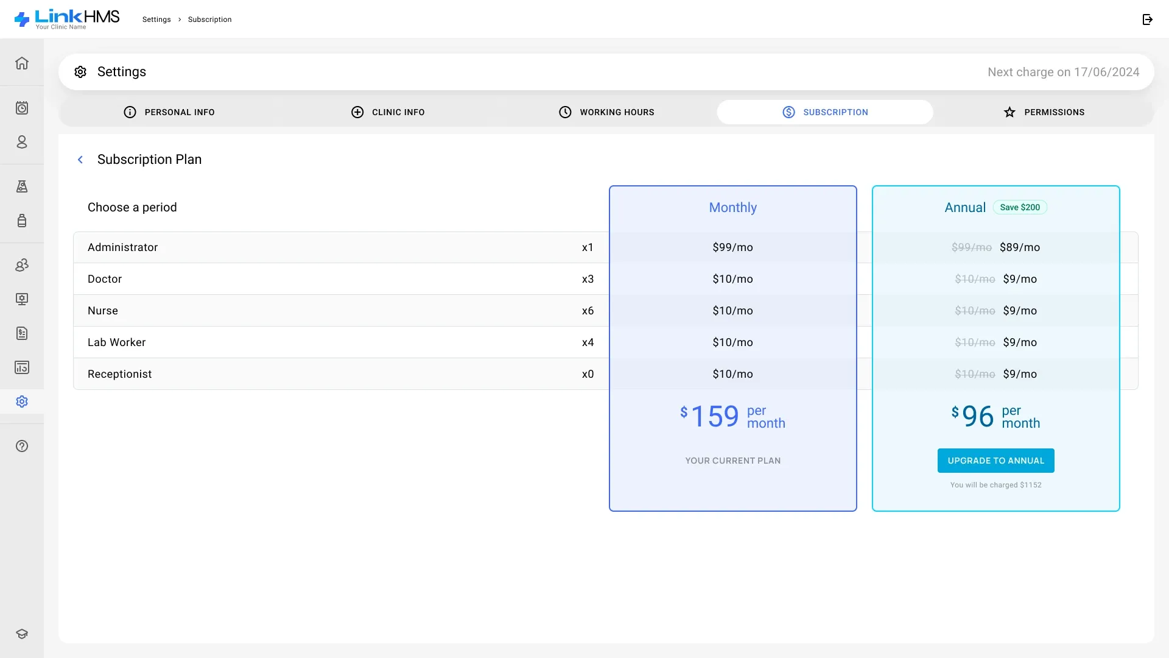
Task: Open the reports chart icon in sidebar
Action: [22, 367]
